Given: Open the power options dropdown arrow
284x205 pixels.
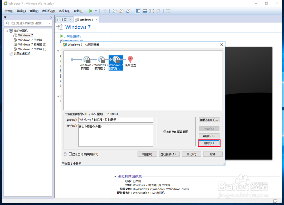Looking at the screenshot, I should (96, 11).
